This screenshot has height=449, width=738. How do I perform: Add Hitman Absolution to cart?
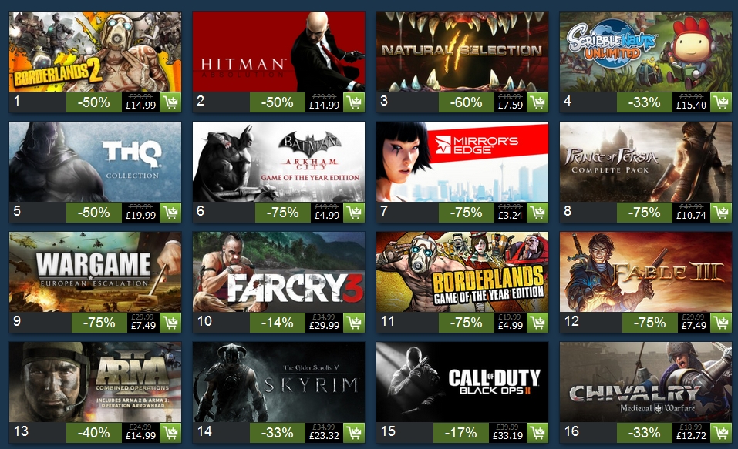(354, 102)
